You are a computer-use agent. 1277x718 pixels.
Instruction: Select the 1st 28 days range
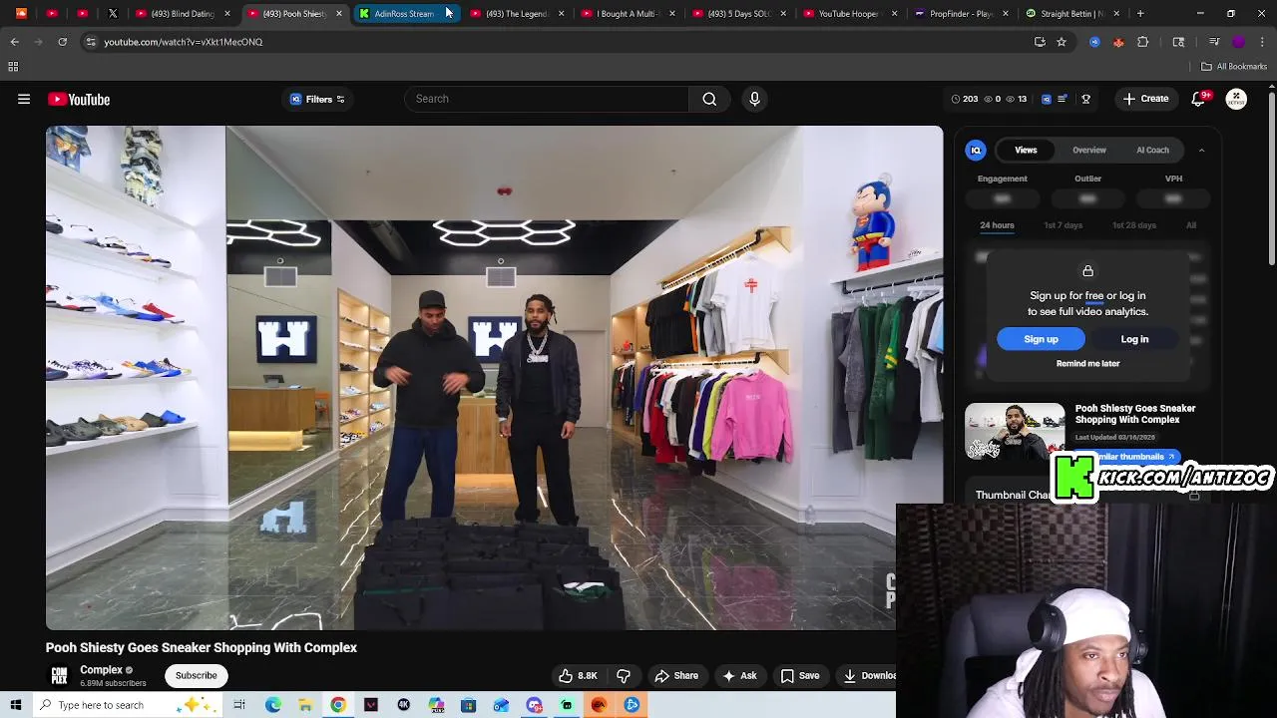click(1134, 225)
